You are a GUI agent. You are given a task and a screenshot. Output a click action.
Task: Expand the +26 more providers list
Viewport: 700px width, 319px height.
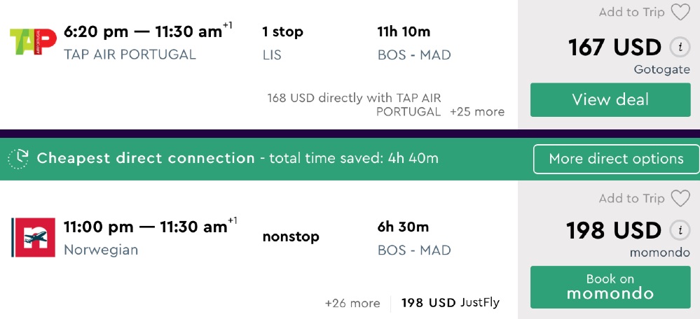click(x=352, y=303)
